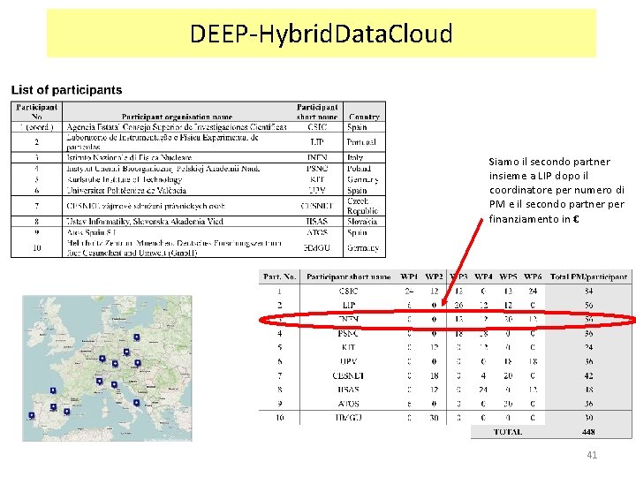Select the Agencia Estatal Consejo Superior organisation name
Image resolution: width=636 pixels, height=477 pixels.
177,127
